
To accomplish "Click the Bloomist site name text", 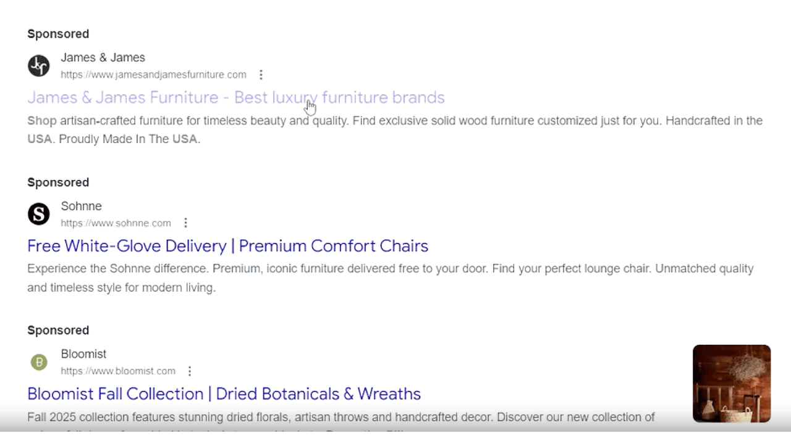I will point(83,354).
